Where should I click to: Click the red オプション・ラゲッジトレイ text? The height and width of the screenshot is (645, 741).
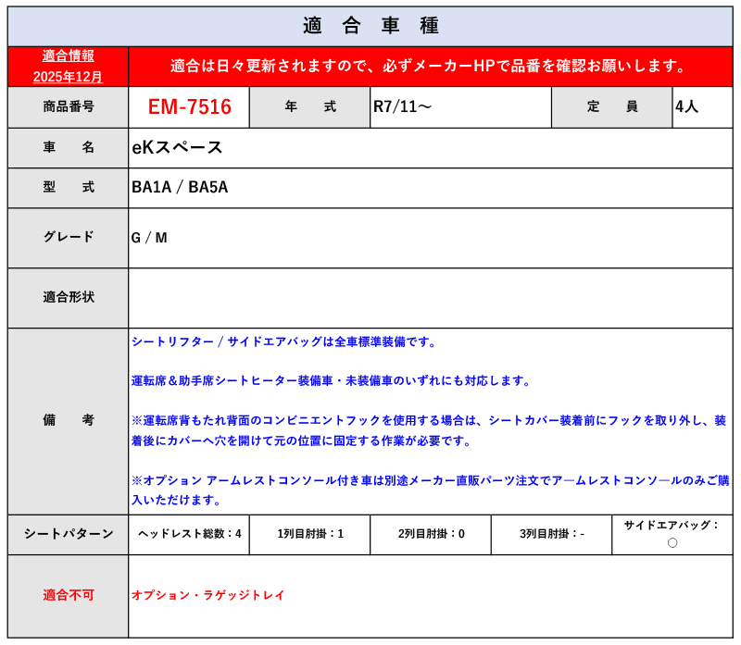pos(207,596)
